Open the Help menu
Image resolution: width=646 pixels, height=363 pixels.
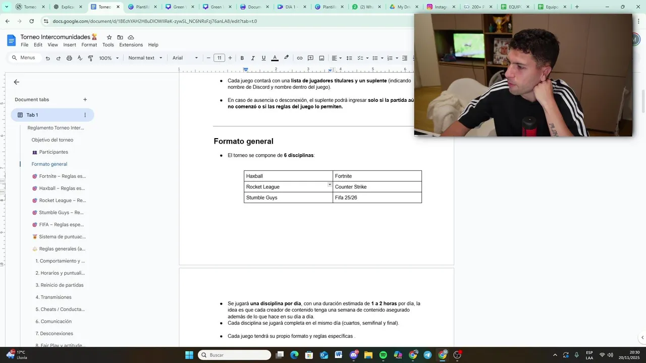pyautogui.click(x=153, y=45)
